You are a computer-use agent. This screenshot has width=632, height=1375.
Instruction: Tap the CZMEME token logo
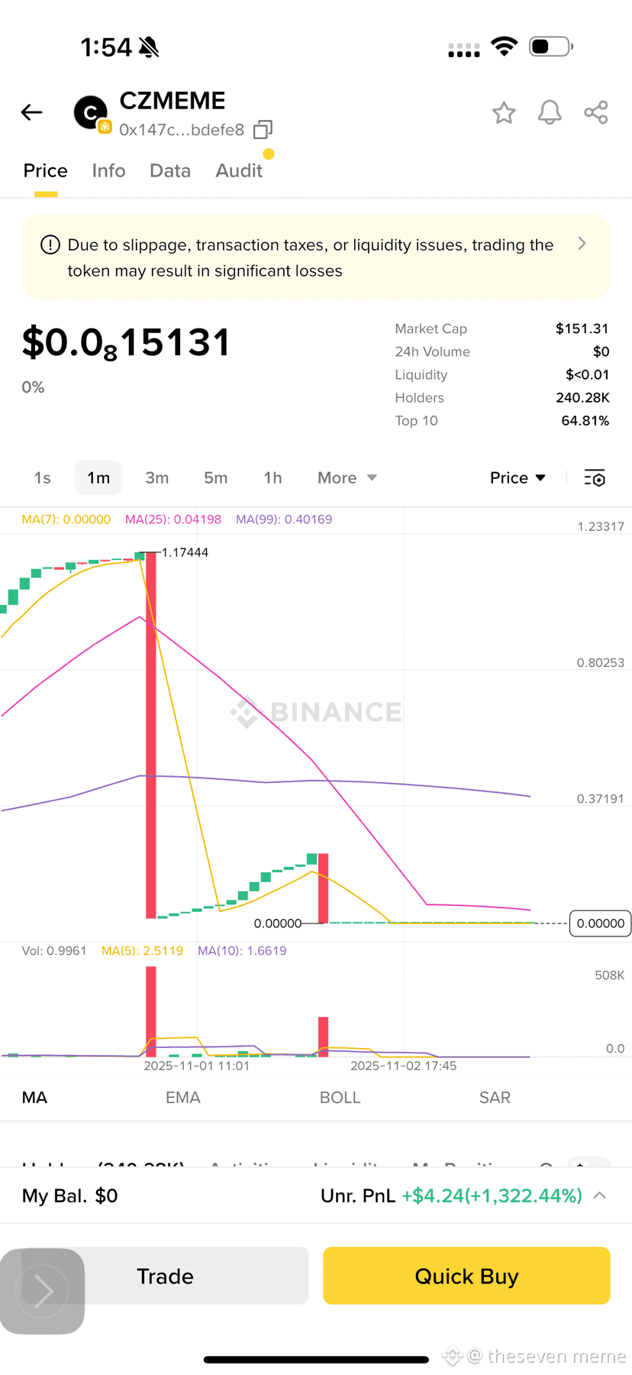click(x=91, y=113)
